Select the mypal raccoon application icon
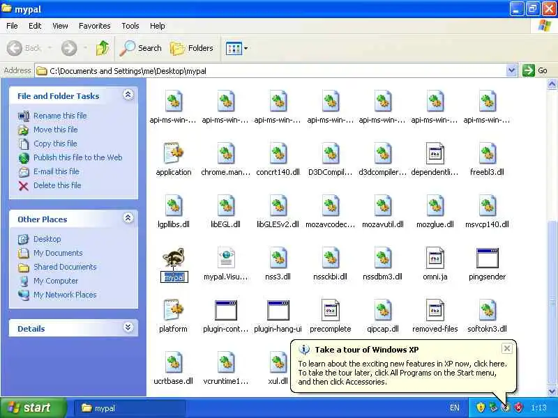 pyautogui.click(x=174, y=258)
